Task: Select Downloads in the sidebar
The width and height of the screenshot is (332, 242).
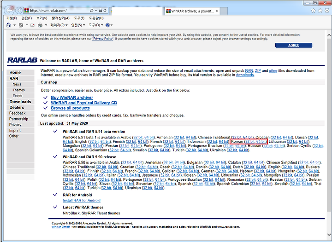Action: (x=20, y=102)
